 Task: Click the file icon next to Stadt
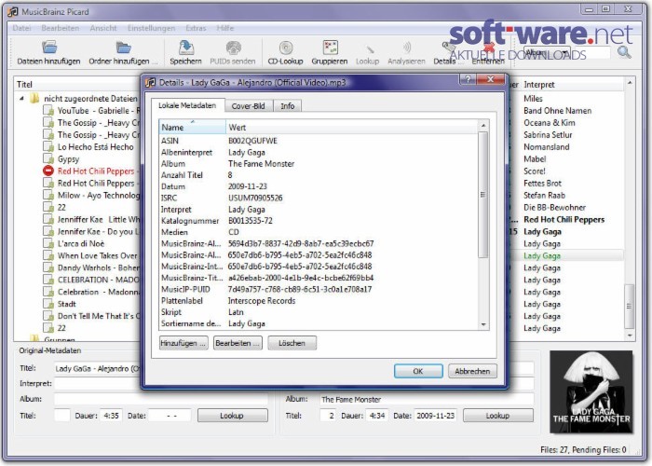[x=48, y=304]
